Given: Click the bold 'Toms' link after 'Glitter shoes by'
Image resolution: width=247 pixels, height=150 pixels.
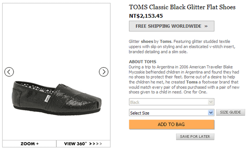Looking at the screenshot, I should (x=166, y=42).
